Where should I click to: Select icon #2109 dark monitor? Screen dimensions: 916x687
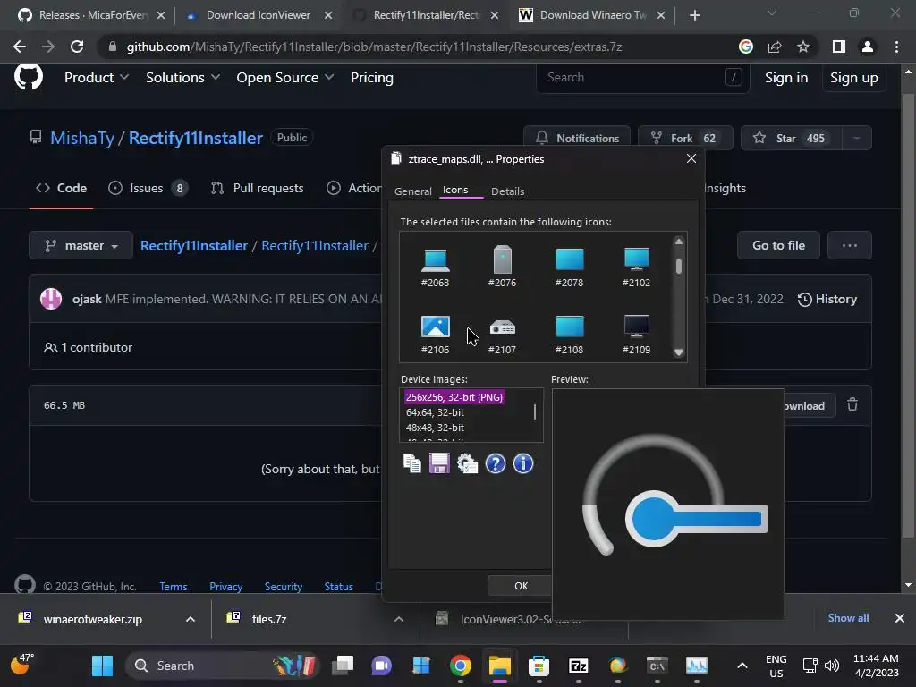pyautogui.click(x=636, y=335)
